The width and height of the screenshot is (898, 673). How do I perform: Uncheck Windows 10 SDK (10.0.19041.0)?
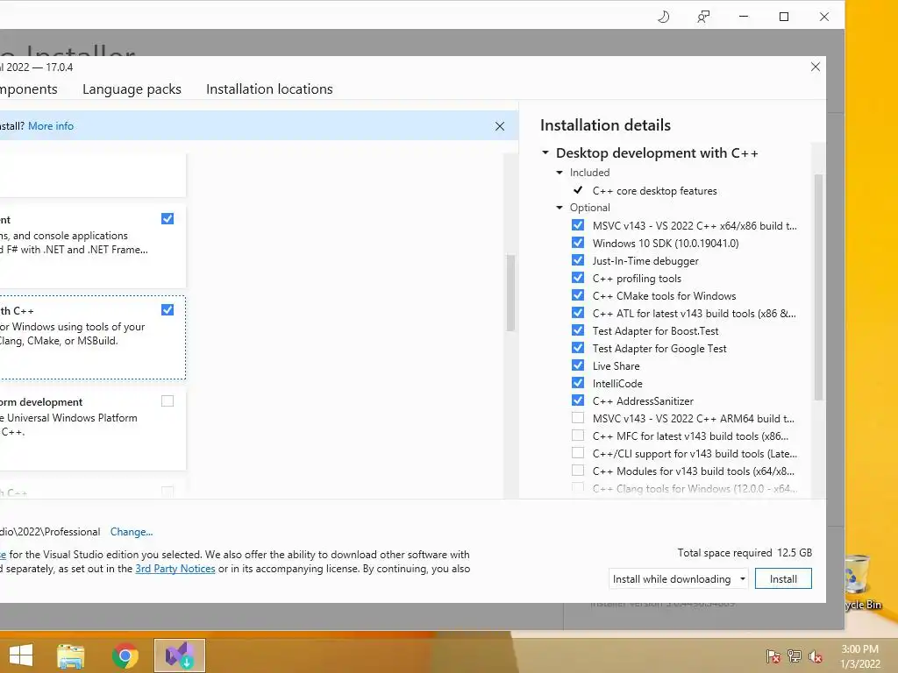click(x=578, y=243)
